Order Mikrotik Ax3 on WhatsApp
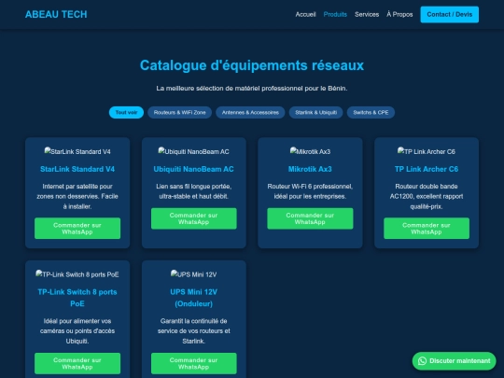Image resolution: width=504 pixels, height=378 pixels. pyautogui.click(x=310, y=218)
